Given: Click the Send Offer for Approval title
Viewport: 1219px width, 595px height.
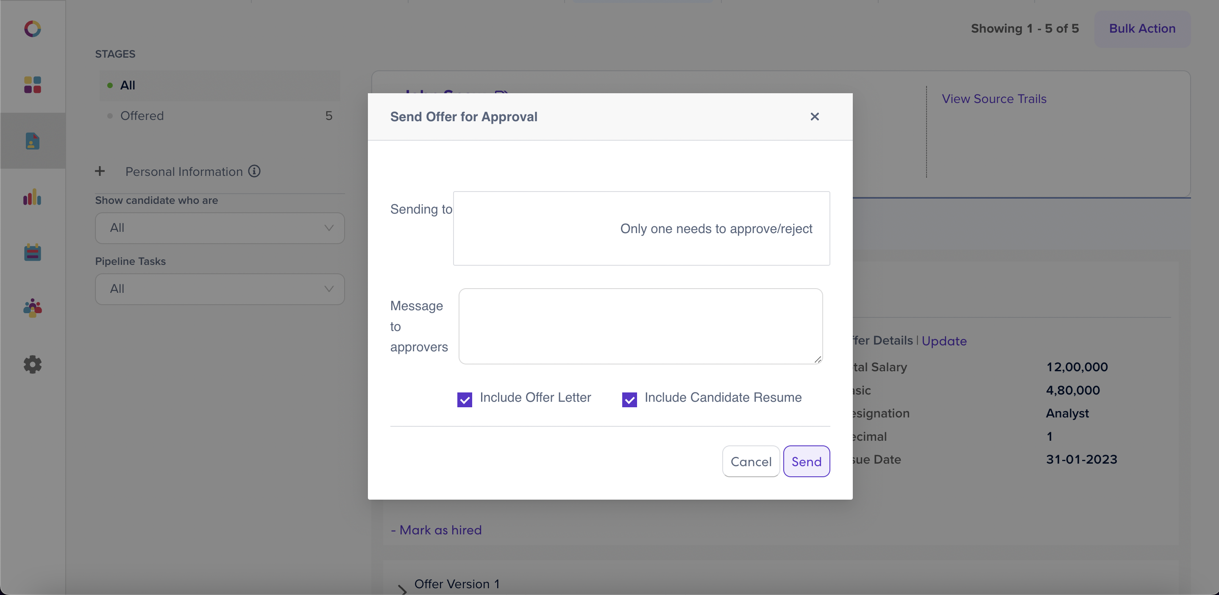Looking at the screenshot, I should [x=464, y=117].
